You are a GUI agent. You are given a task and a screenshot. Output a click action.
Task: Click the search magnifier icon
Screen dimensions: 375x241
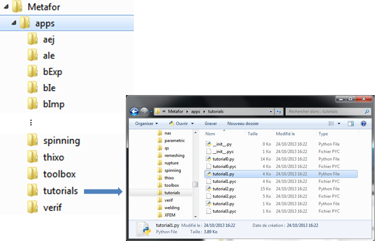pyautogui.click(x=367, y=111)
